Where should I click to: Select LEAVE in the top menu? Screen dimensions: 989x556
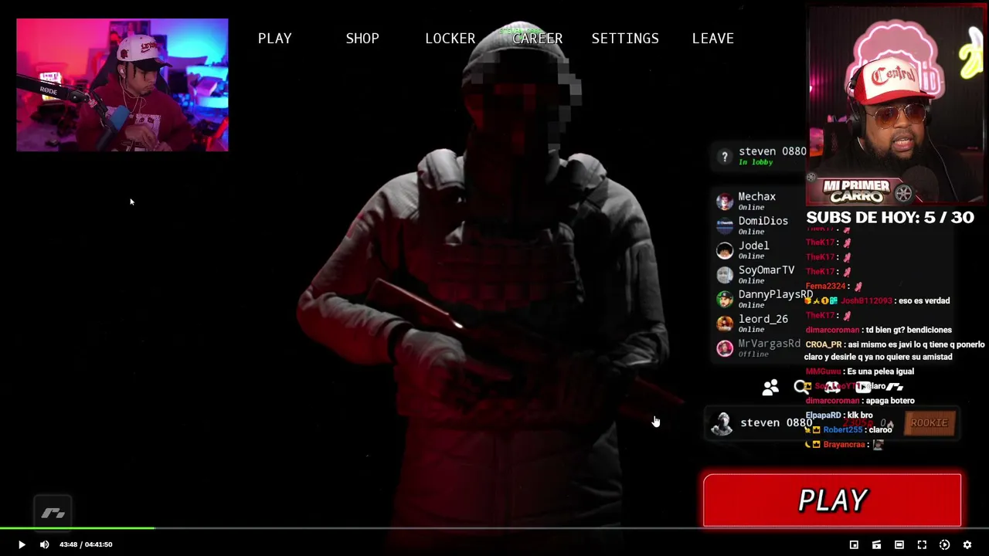tap(712, 39)
